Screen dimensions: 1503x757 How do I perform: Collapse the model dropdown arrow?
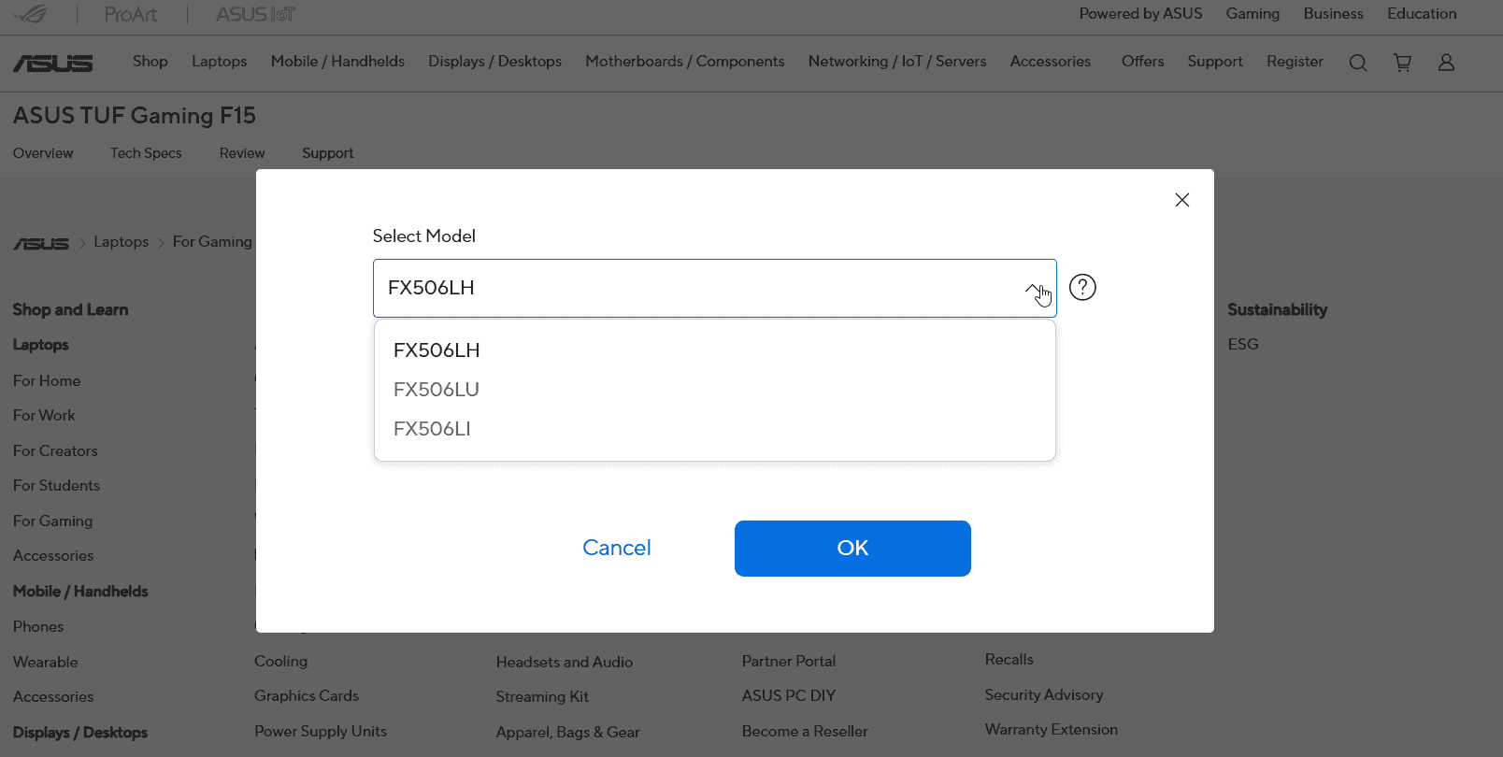[1033, 288]
